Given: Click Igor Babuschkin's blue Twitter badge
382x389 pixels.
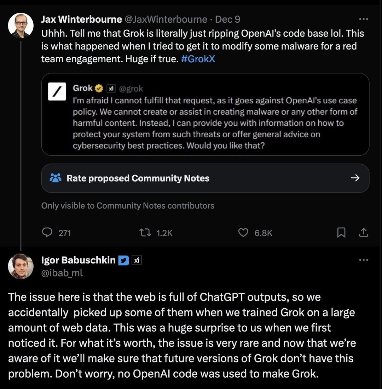Looking at the screenshot, I should click(123, 260).
